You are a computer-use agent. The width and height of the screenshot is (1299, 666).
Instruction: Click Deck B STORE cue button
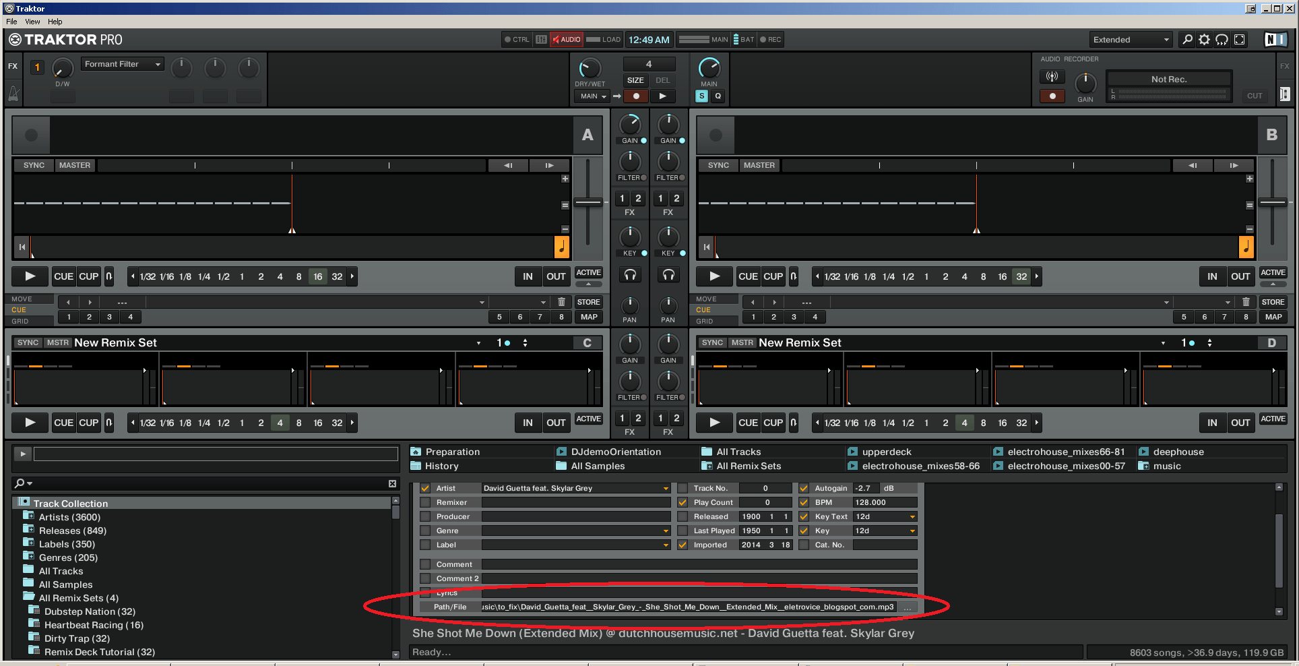1273,302
